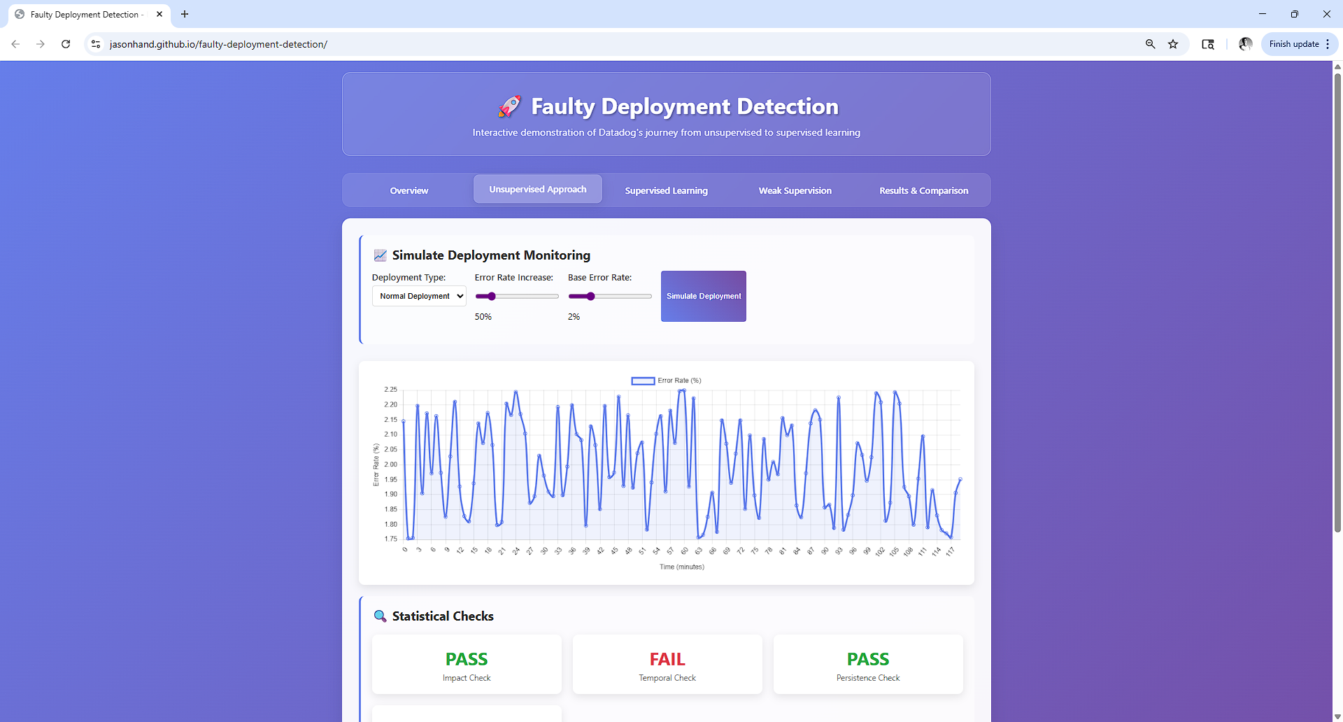The width and height of the screenshot is (1343, 722).
Task: Click the Persistence Check PASS card
Action: [868, 665]
